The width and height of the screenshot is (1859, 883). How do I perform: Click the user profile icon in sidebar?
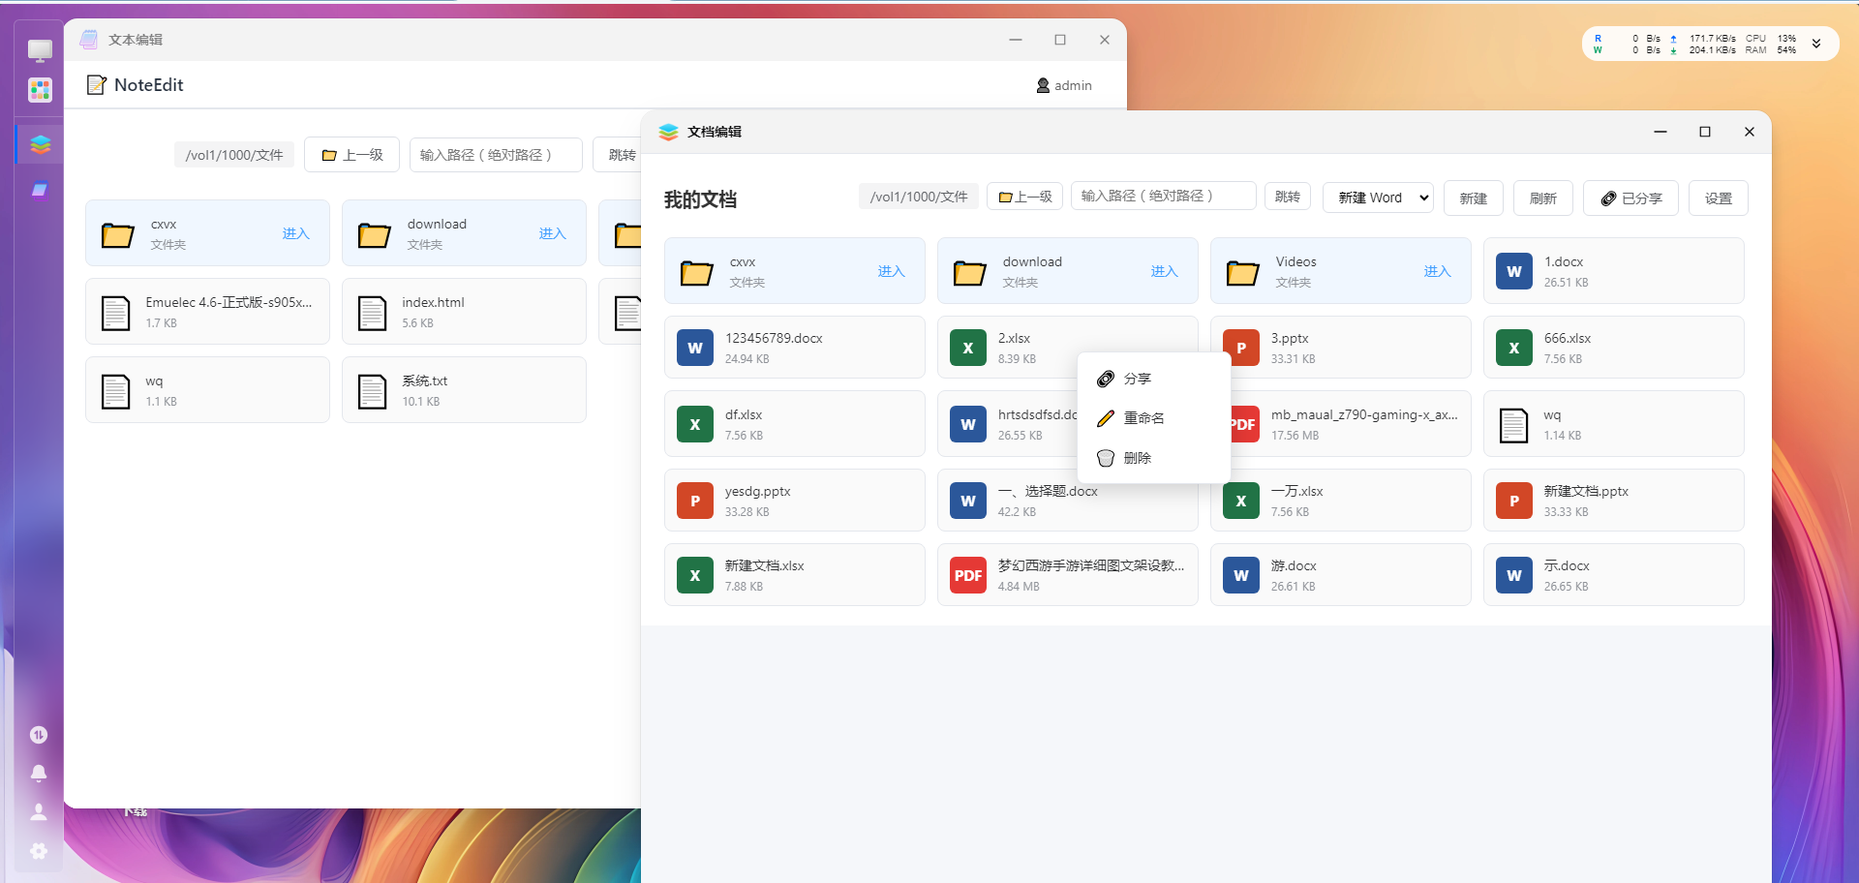coord(39,811)
